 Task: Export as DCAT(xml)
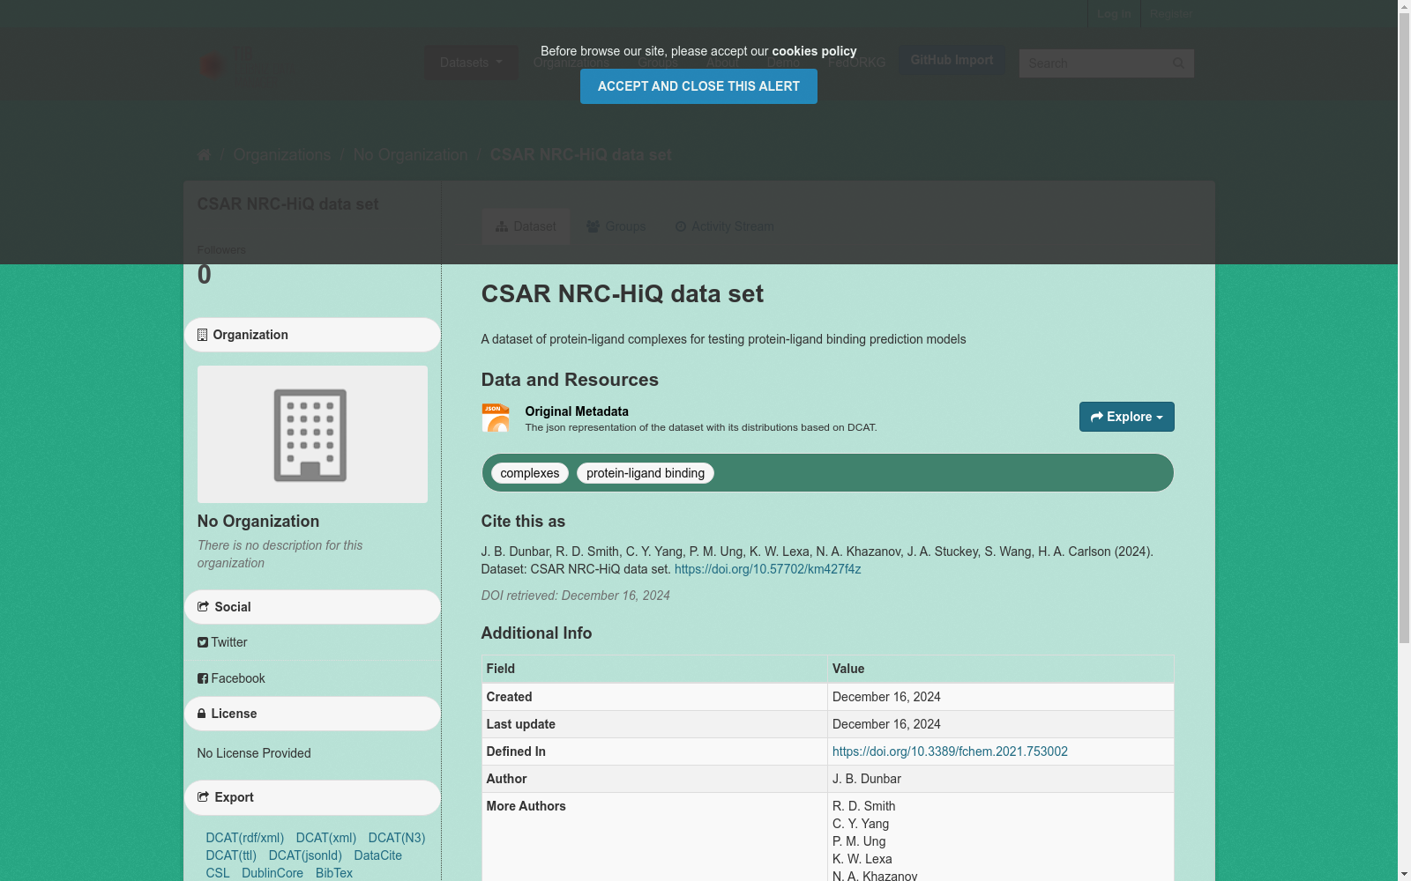[x=326, y=838]
